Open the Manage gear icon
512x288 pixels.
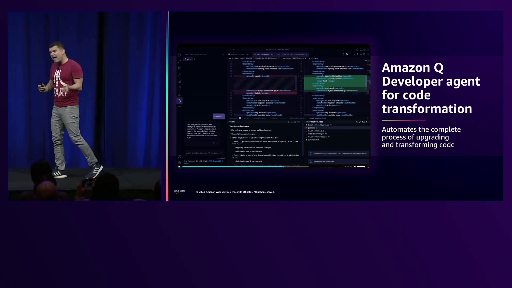[179, 163]
